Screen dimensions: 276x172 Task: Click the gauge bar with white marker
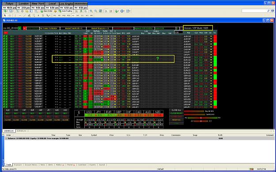coord(203,118)
